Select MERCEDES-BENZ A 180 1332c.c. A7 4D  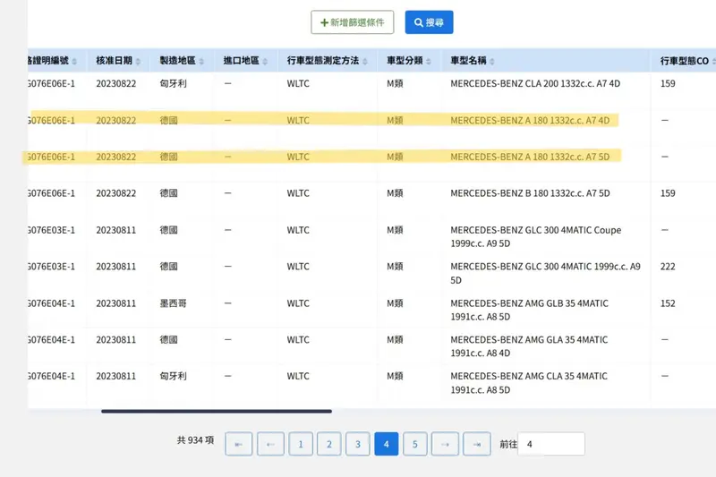click(x=530, y=121)
